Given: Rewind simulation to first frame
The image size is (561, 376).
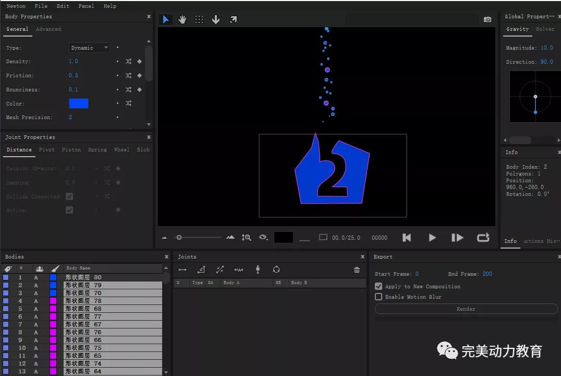Looking at the screenshot, I should 407,238.
